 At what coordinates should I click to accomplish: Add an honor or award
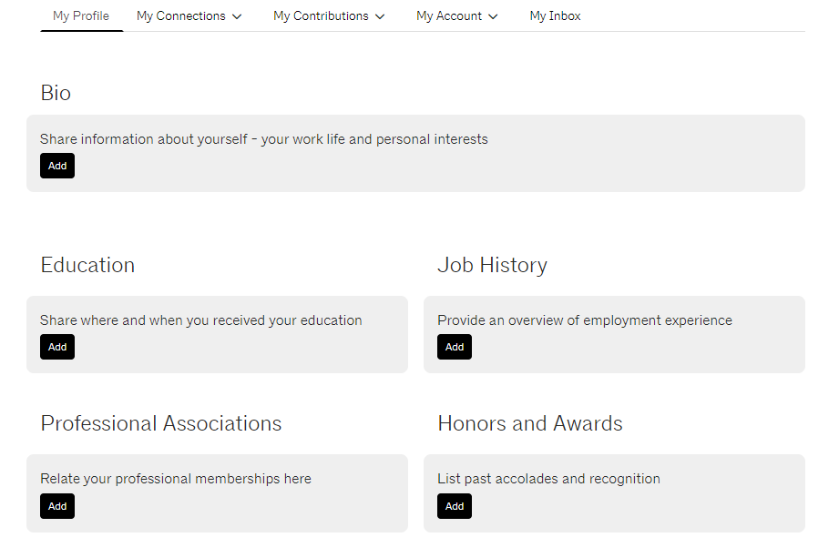pos(455,506)
